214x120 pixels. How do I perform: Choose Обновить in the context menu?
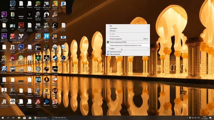tap(128, 31)
